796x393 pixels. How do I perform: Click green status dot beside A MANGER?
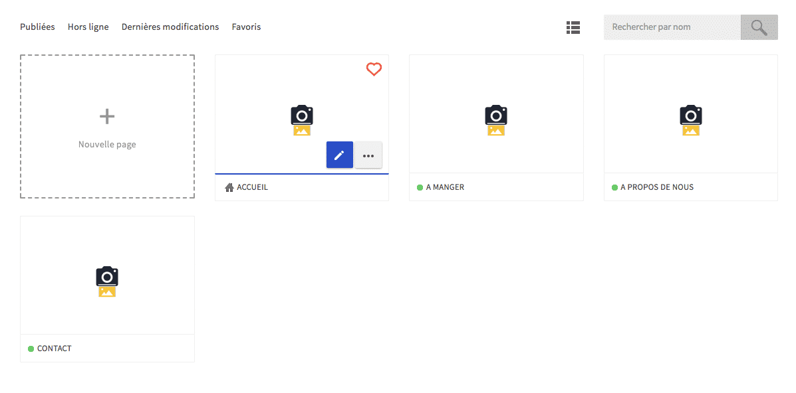coord(420,188)
